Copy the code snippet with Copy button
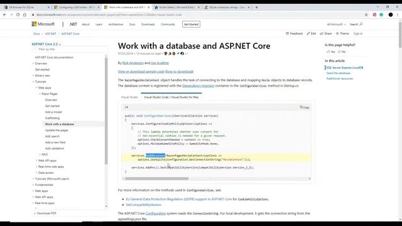 [305, 107]
